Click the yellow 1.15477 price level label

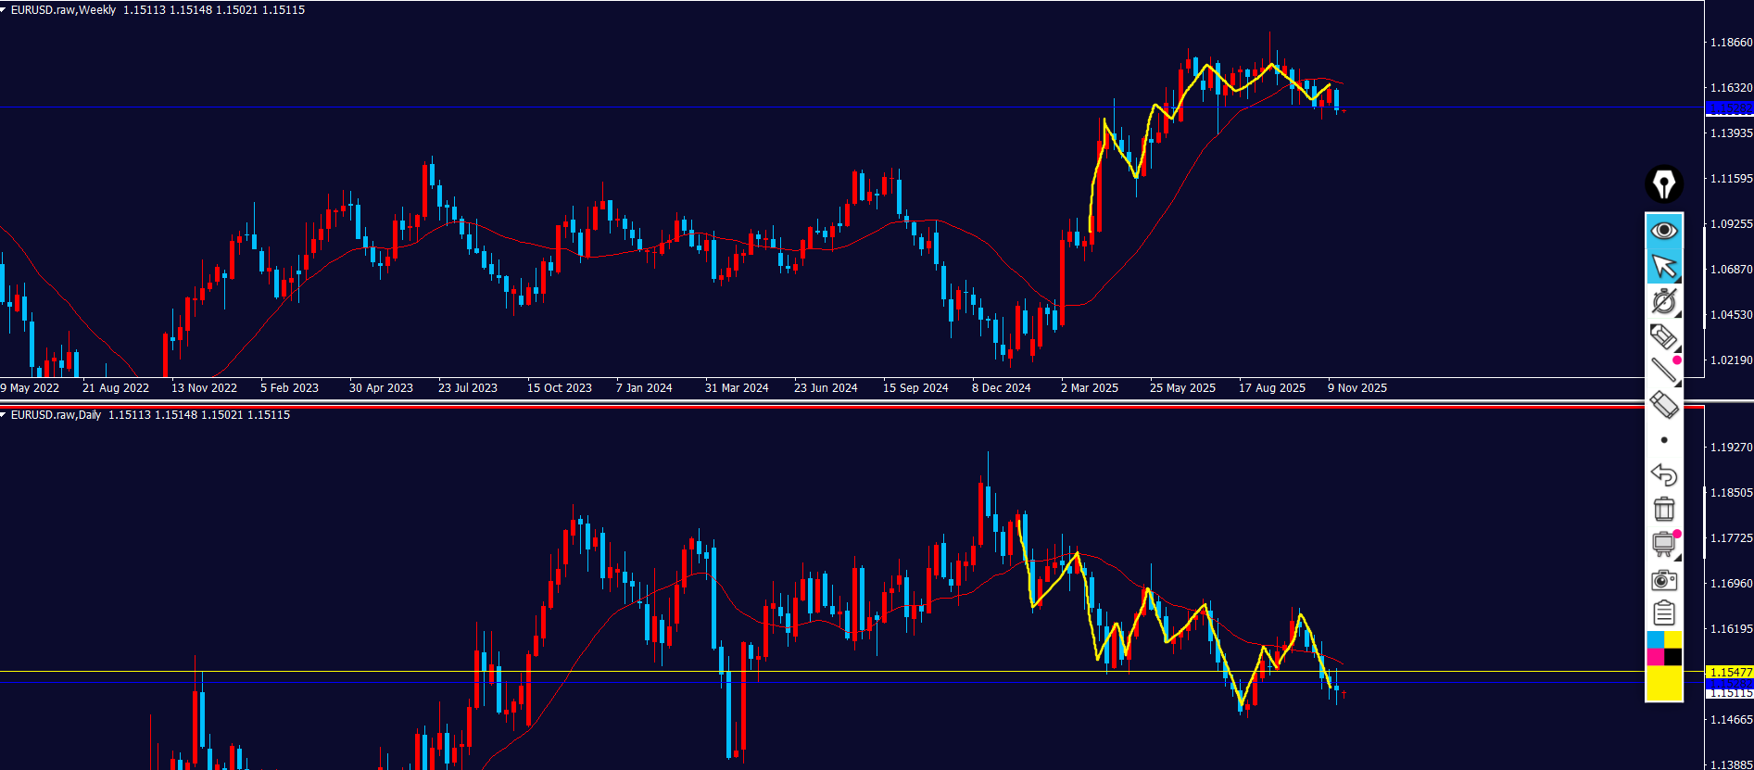coord(1729,672)
